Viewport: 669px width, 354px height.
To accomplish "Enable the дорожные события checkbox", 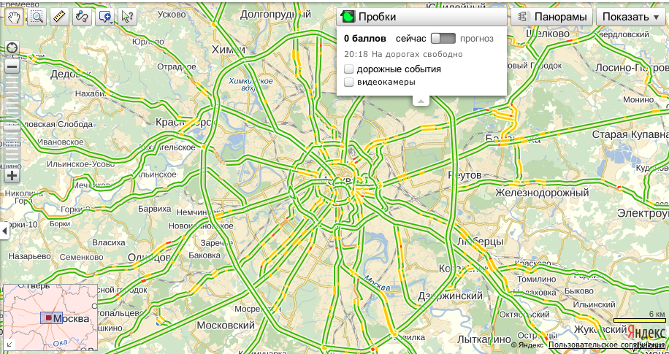I will (349, 69).
